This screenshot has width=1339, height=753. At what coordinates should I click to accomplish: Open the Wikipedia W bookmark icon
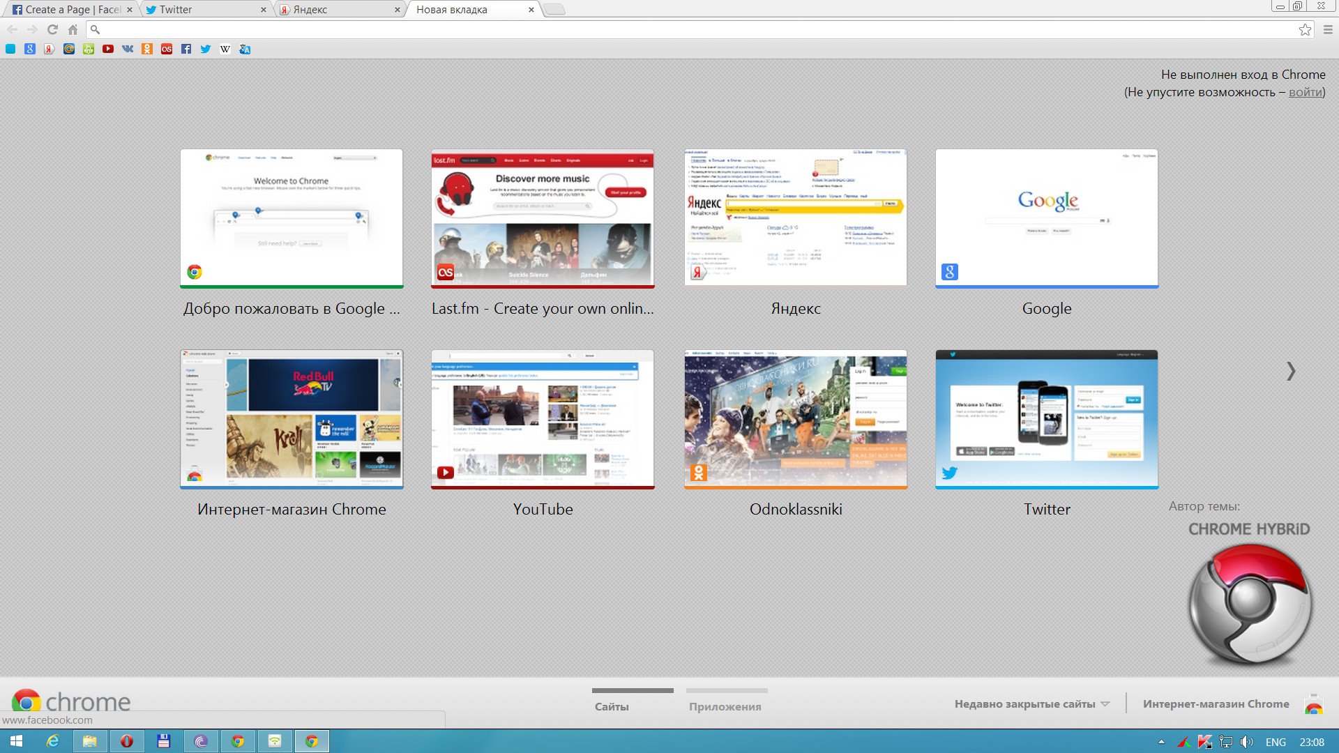tap(225, 49)
